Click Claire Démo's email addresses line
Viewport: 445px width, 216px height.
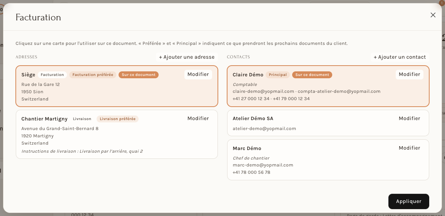point(306,91)
